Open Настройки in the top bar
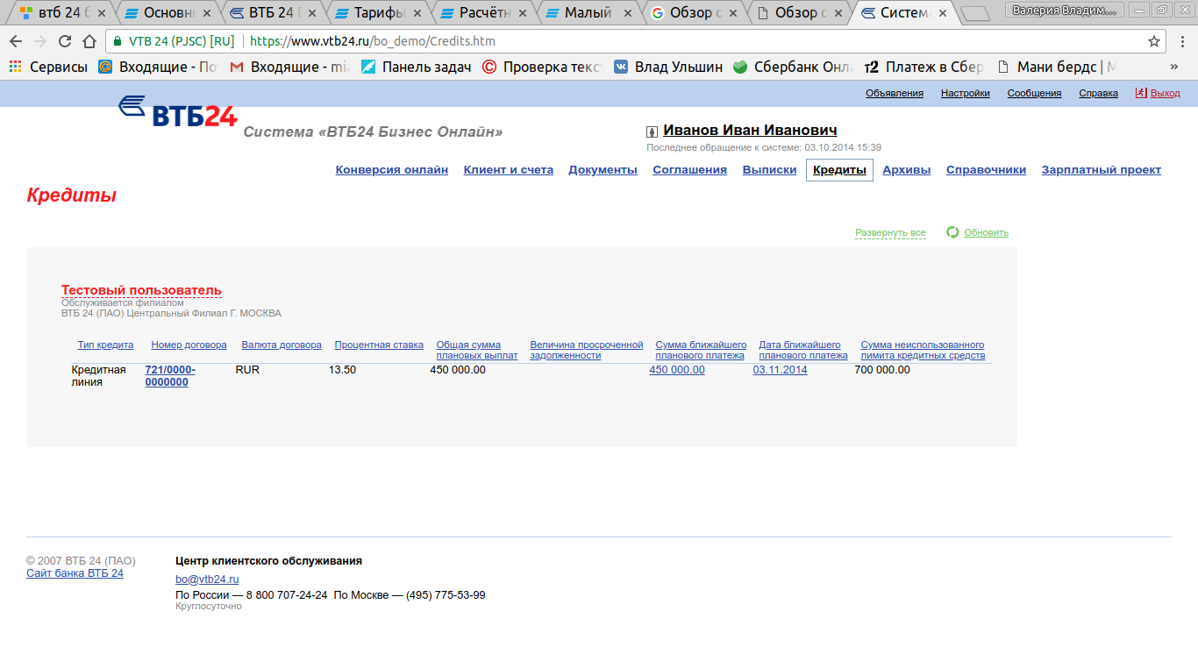This screenshot has height=647, width=1198. [x=966, y=93]
